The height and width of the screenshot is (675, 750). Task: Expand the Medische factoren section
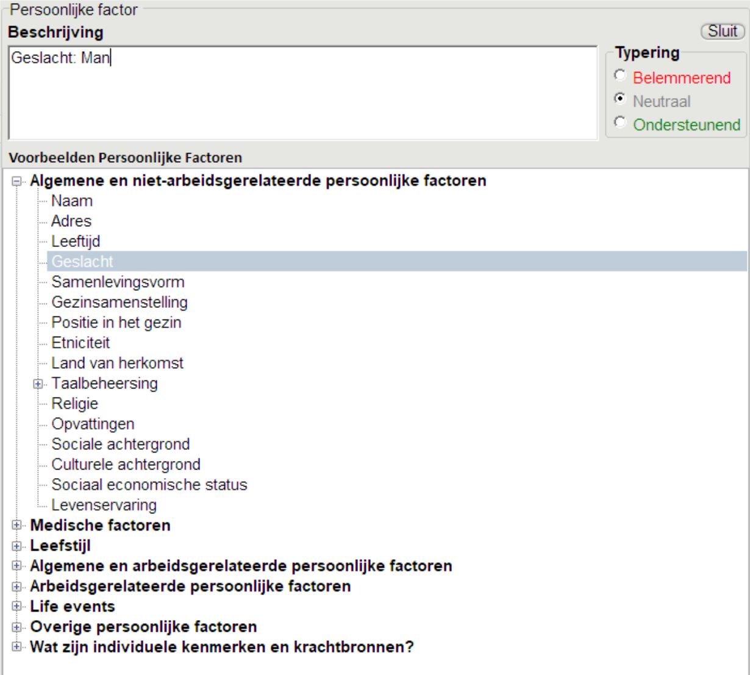(17, 526)
